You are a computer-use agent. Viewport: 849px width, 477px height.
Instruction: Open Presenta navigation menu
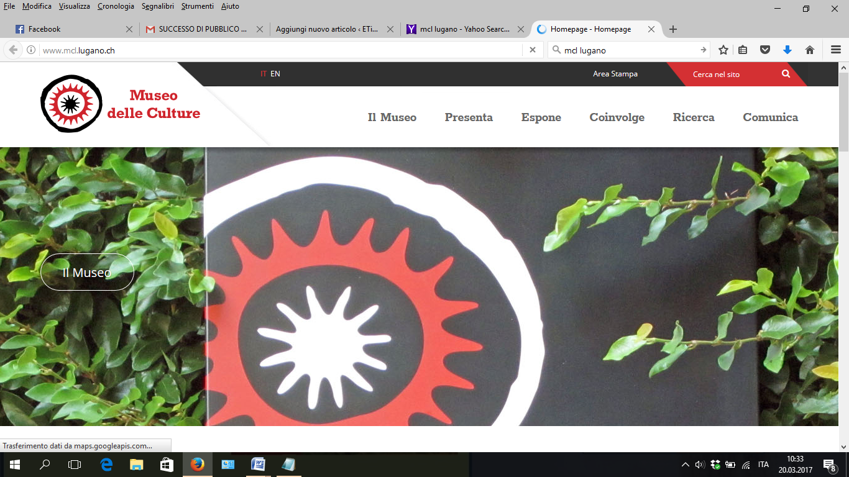[469, 117]
